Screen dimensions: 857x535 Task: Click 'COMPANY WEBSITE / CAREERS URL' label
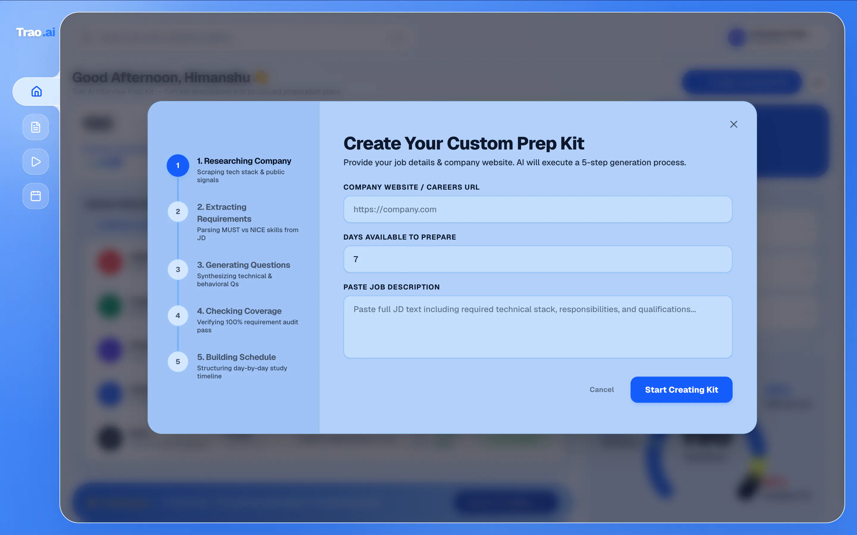coord(411,187)
